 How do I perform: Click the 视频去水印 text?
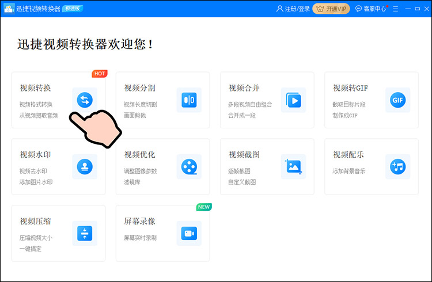coord(33,171)
